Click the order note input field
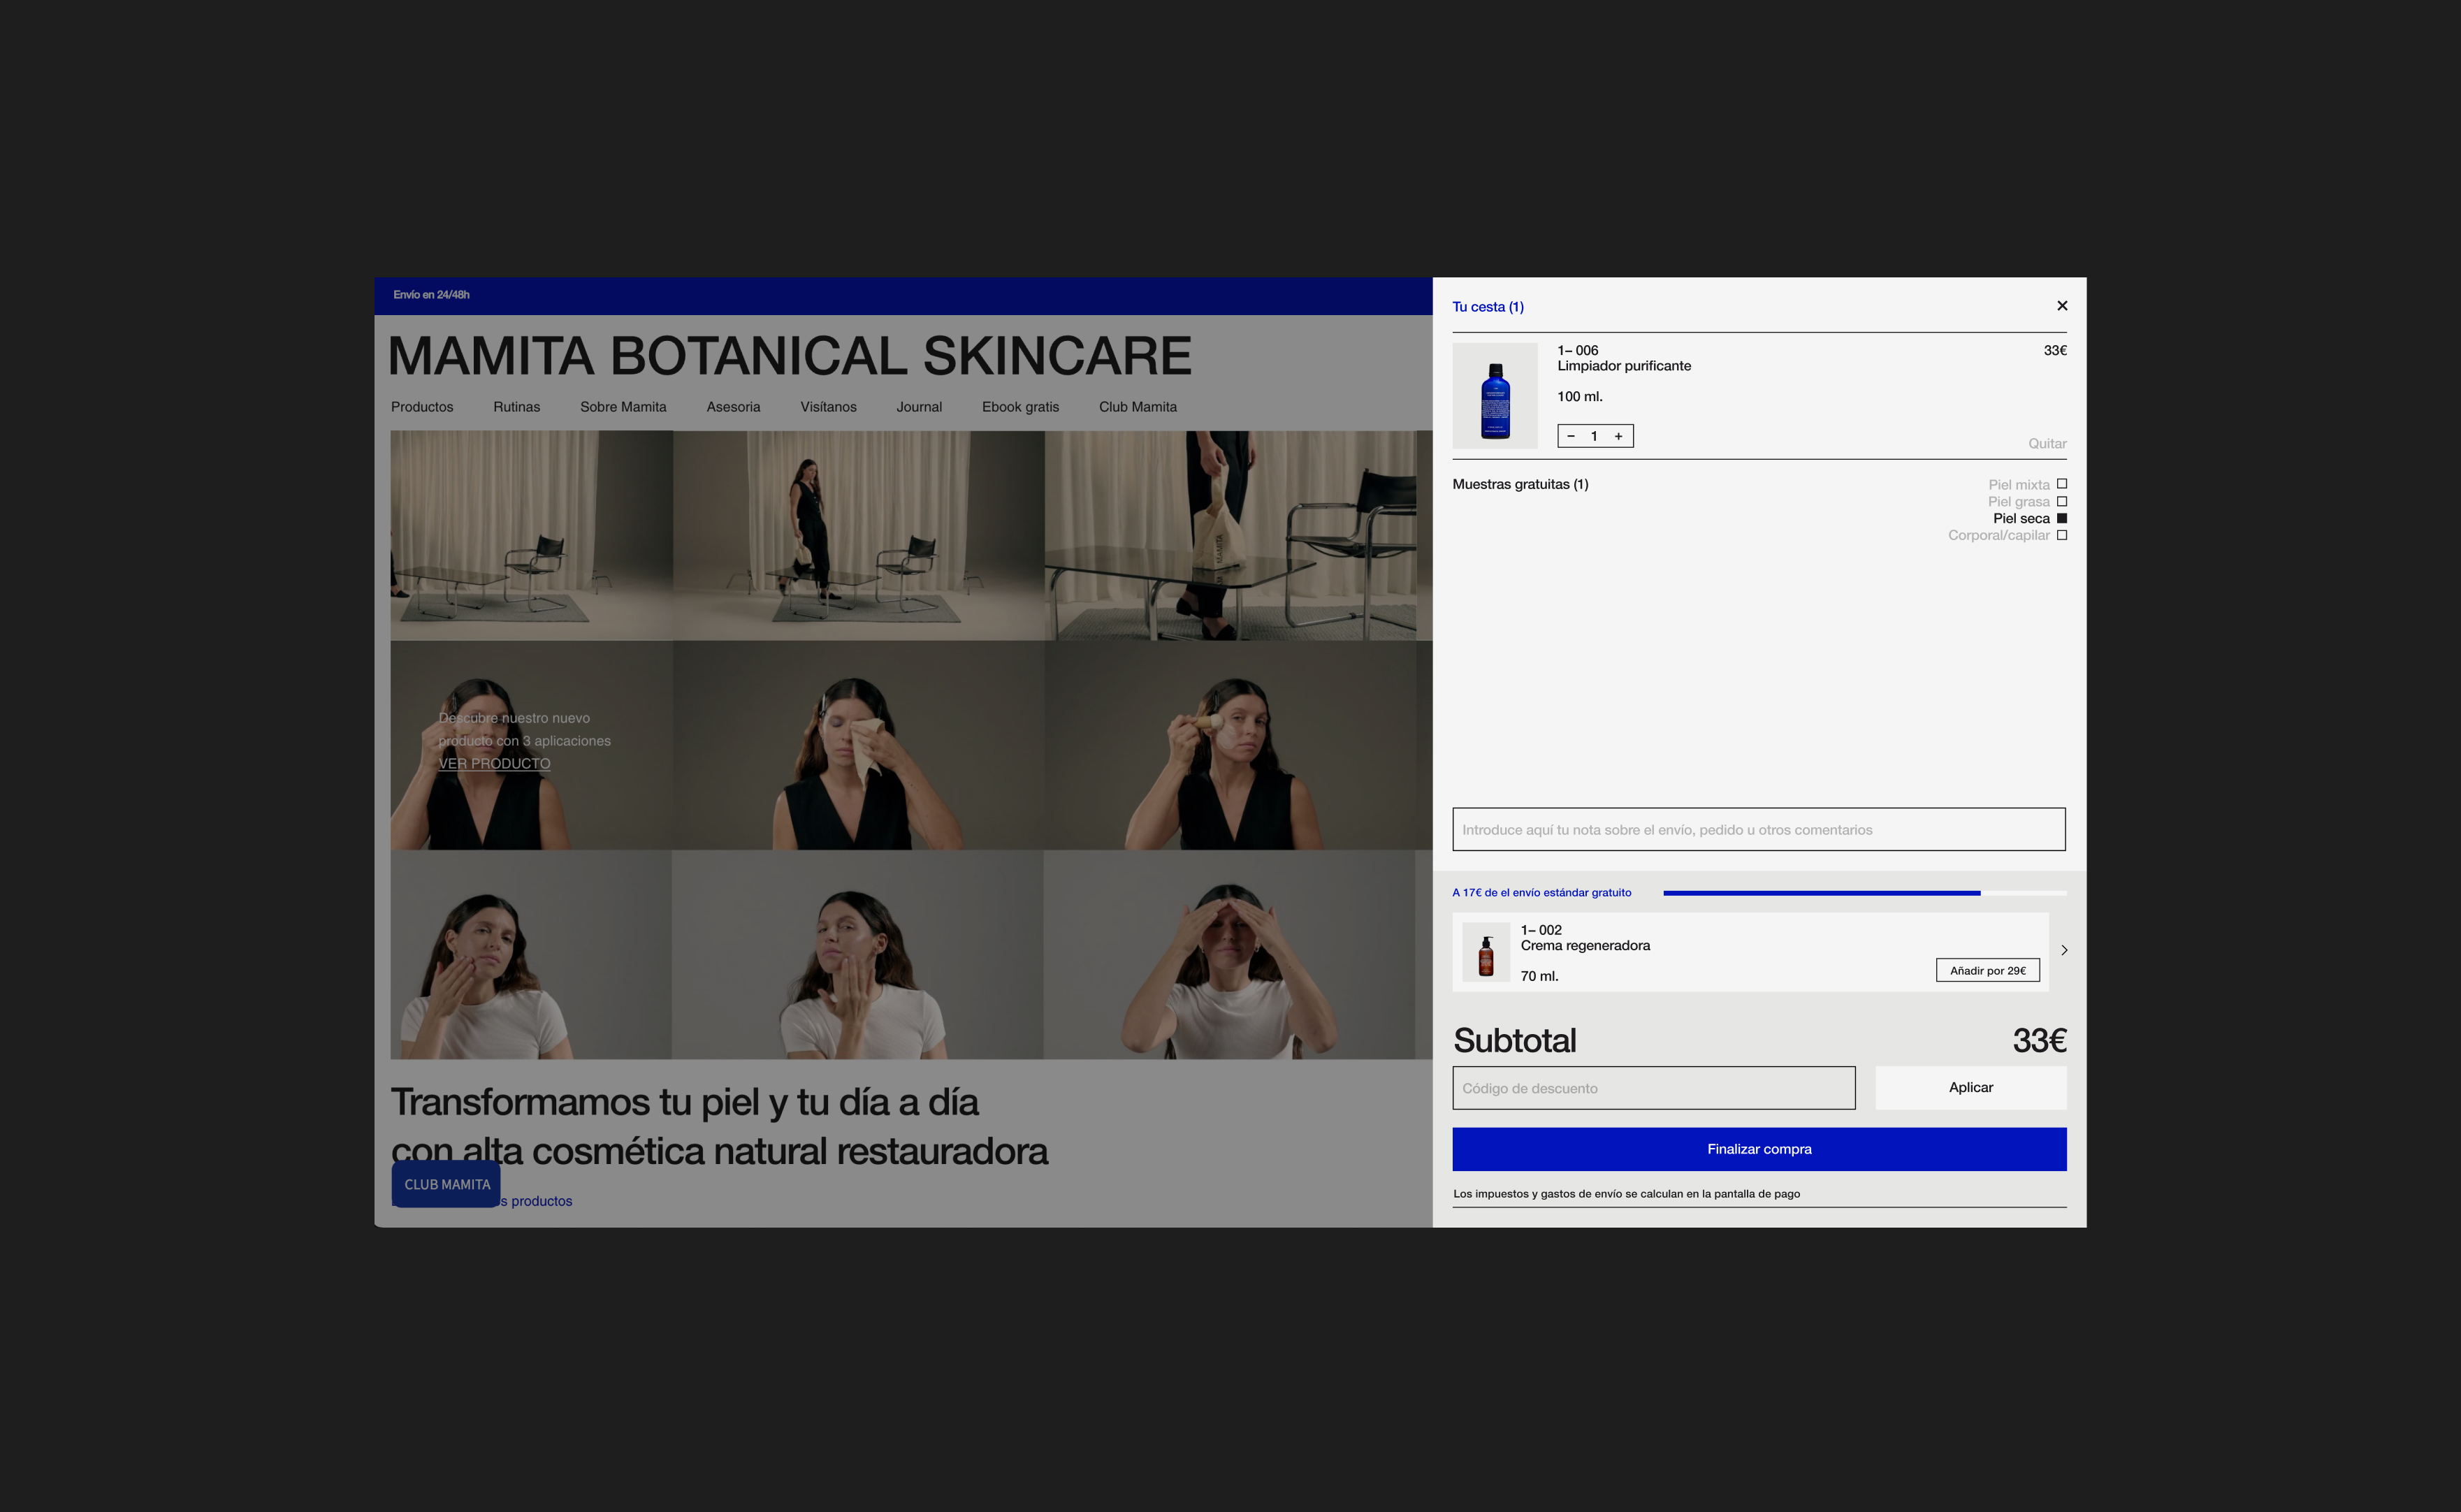 [1759, 829]
